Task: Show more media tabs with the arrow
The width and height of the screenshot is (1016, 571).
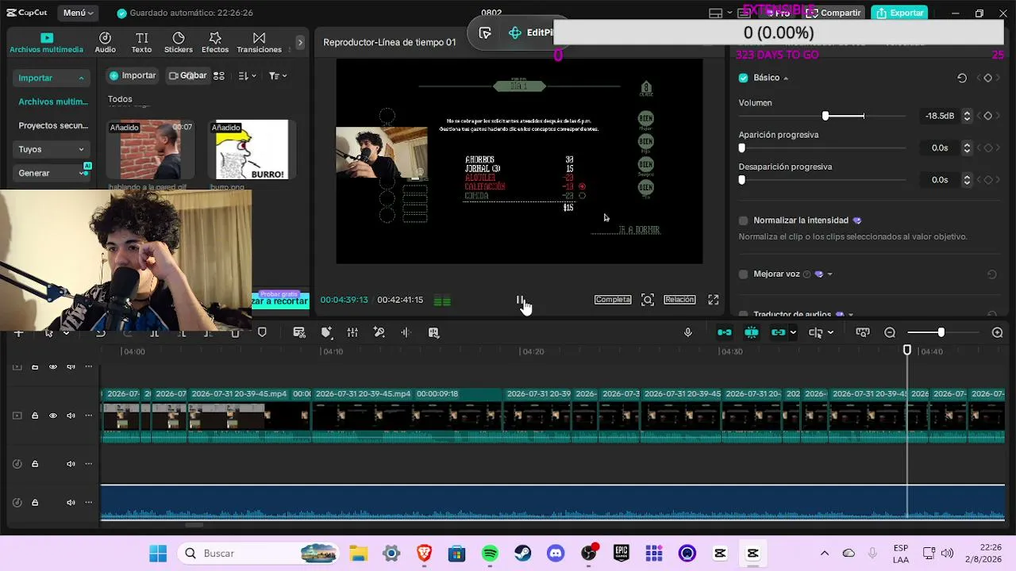Action: [x=300, y=42]
